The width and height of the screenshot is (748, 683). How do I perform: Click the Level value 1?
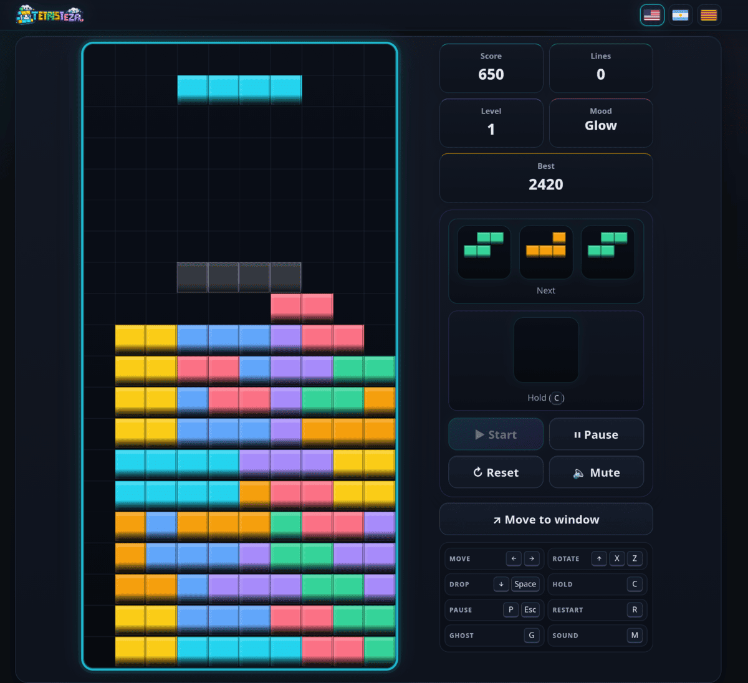491,129
